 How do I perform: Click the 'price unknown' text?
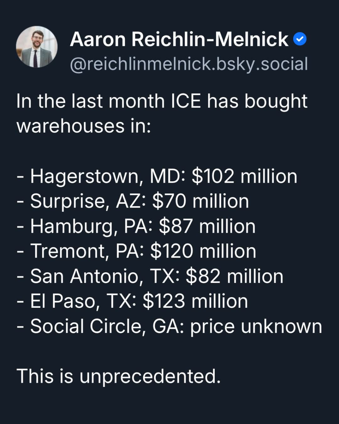256,326
